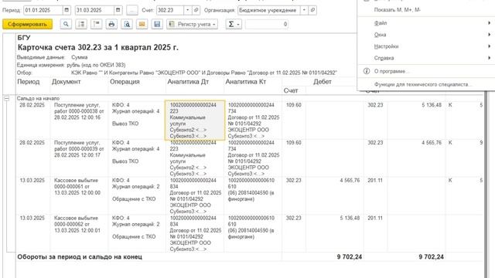Click the period selection ellipsis button
The width and height of the screenshot is (495, 278).
(132, 10)
